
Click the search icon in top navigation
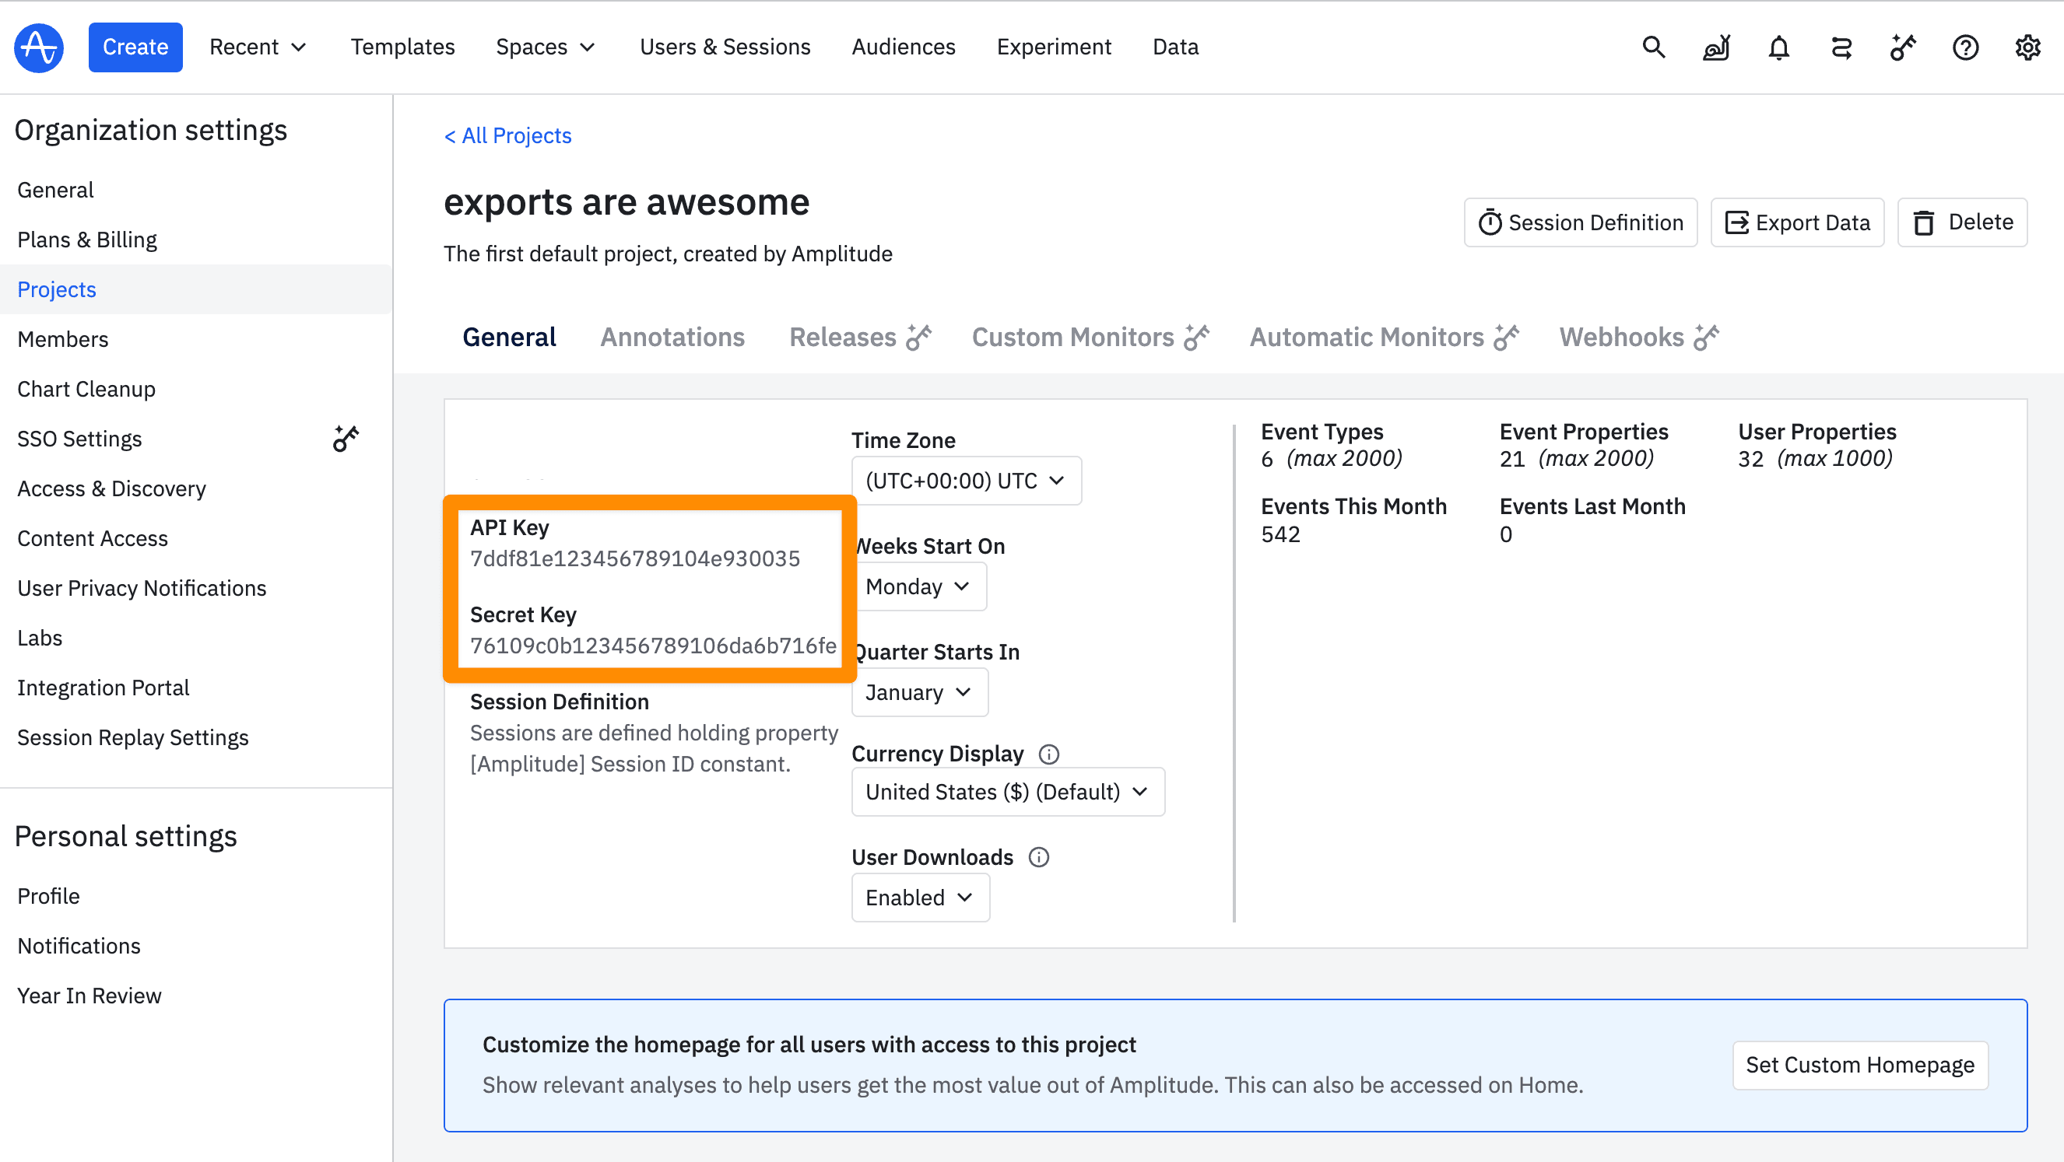point(1650,47)
